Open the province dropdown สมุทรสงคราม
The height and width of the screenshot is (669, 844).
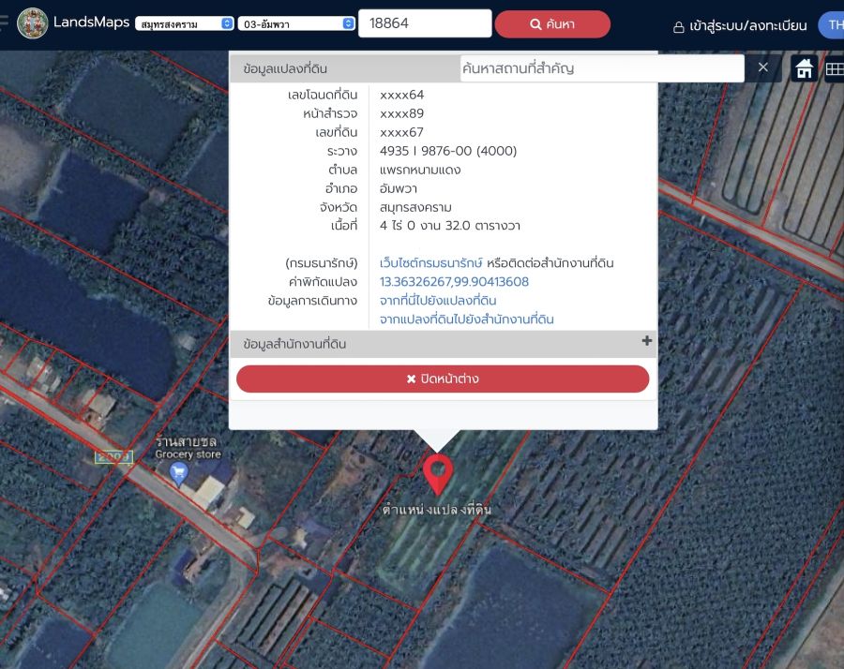[185, 23]
